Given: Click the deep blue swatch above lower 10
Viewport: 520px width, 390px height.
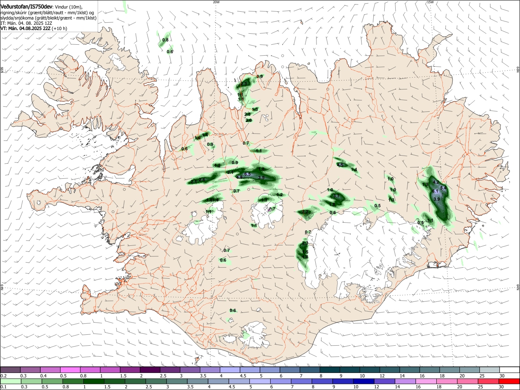Looking at the screenshot, I should pos(363,381).
